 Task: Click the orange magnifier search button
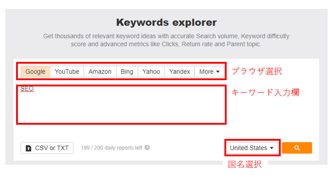(297, 148)
